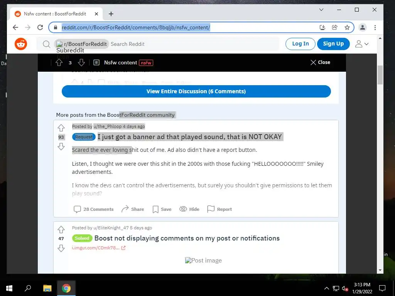
Task: Click scrollbar down arrow on page
Action: coord(380,270)
